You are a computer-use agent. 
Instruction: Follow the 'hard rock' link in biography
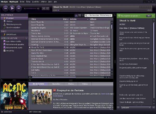(x=105, y=93)
